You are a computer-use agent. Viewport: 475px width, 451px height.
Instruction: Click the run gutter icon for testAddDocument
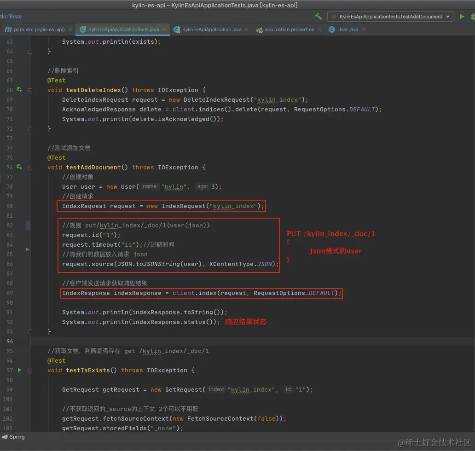point(19,167)
